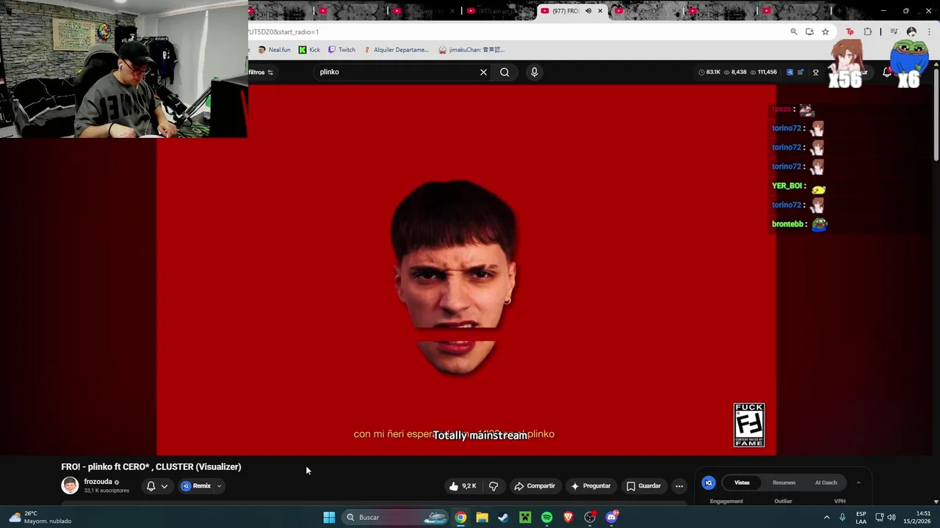Screen dimensions: 940x528
Task: Focus the search field containing plinko
Action: [397, 72]
